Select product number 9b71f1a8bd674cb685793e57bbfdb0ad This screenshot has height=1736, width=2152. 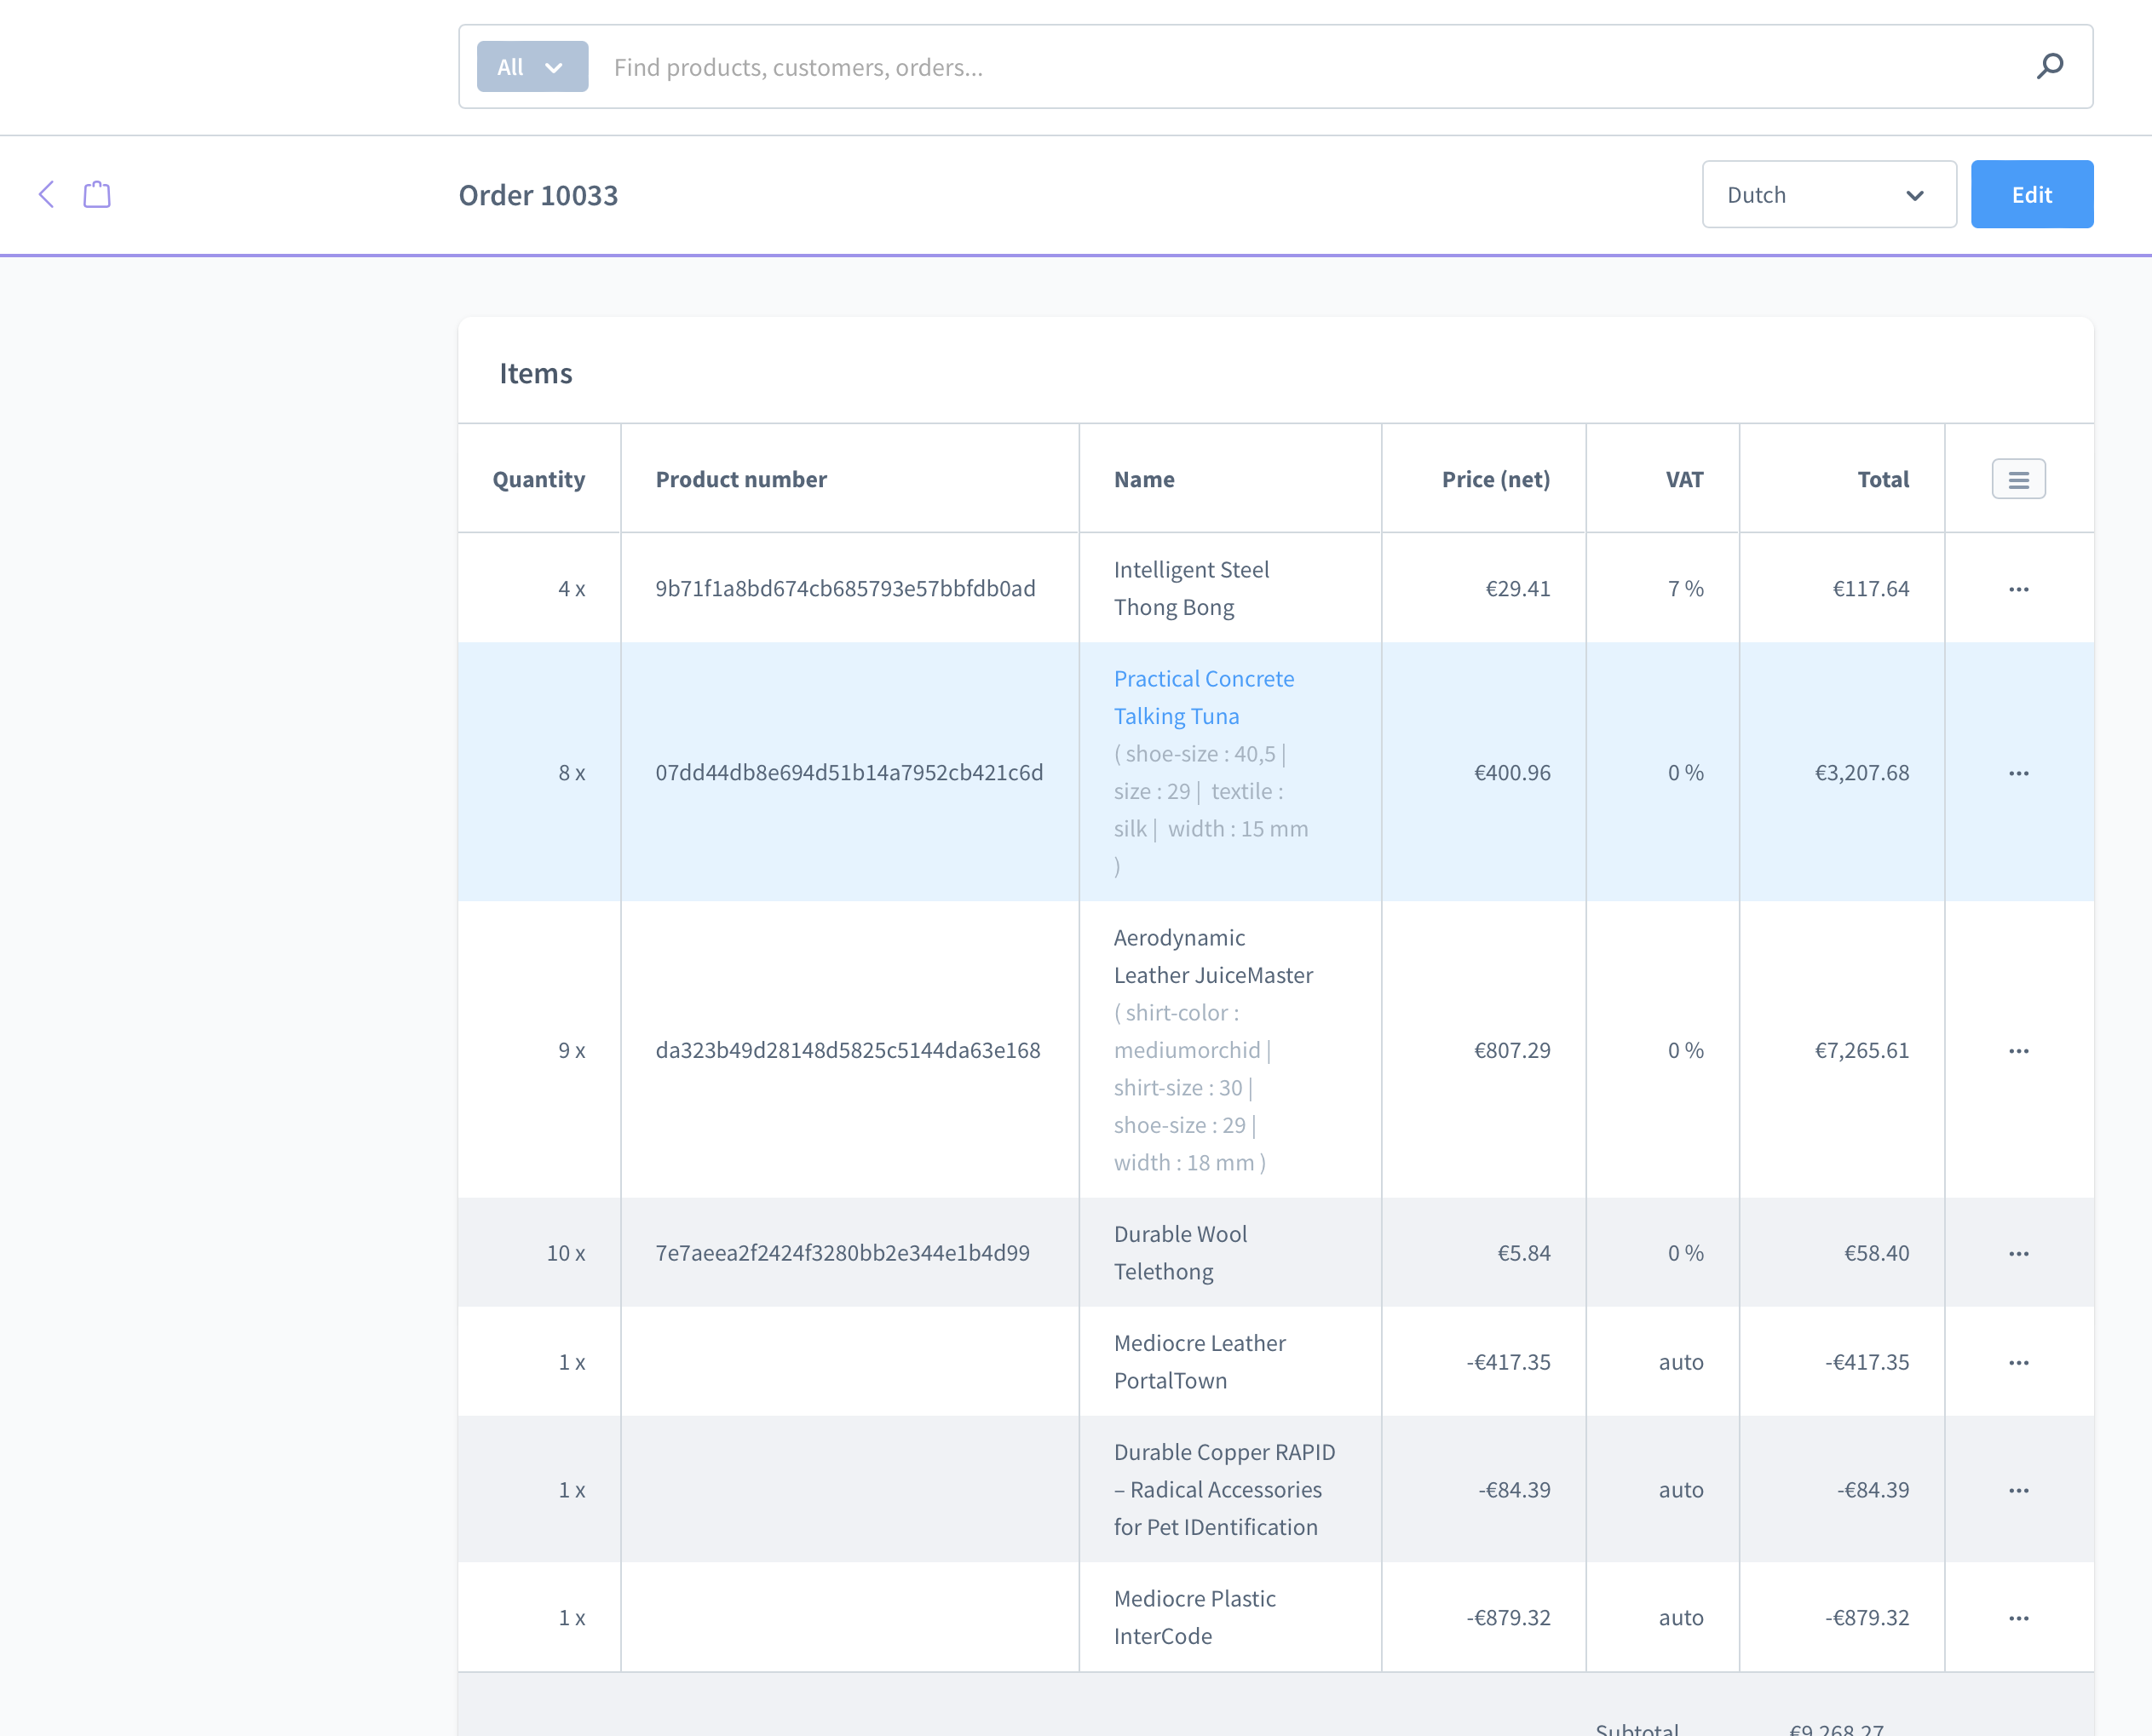[845, 589]
